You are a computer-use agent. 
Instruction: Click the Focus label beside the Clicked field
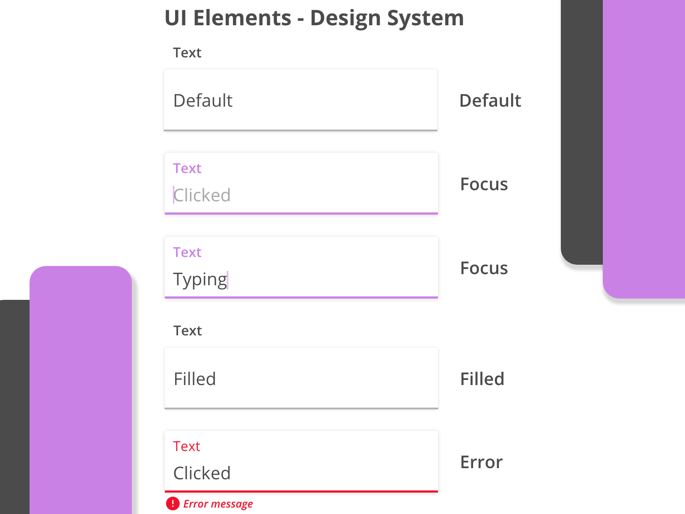484,184
